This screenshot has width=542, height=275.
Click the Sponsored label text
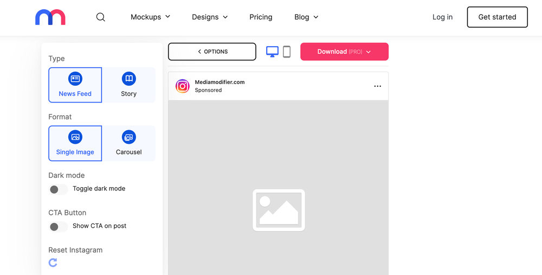pos(208,90)
